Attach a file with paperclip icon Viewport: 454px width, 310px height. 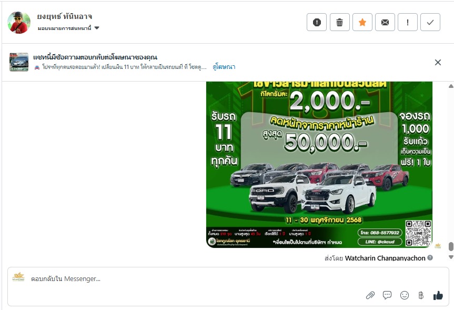(x=370, y=295)
